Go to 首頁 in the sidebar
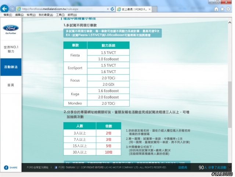The width and height of the screenshot is (235, 177). coord(11,85)
